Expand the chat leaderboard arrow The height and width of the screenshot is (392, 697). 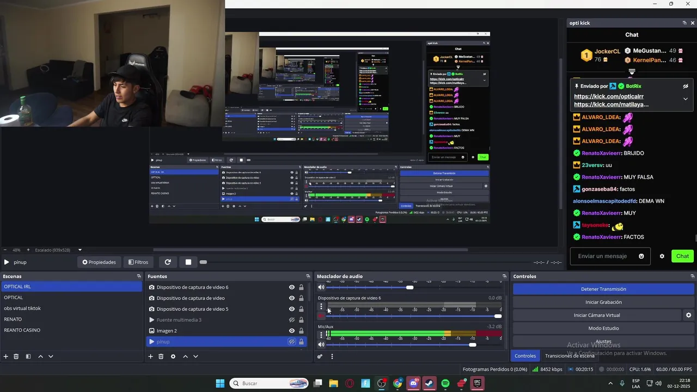point(632,71)
